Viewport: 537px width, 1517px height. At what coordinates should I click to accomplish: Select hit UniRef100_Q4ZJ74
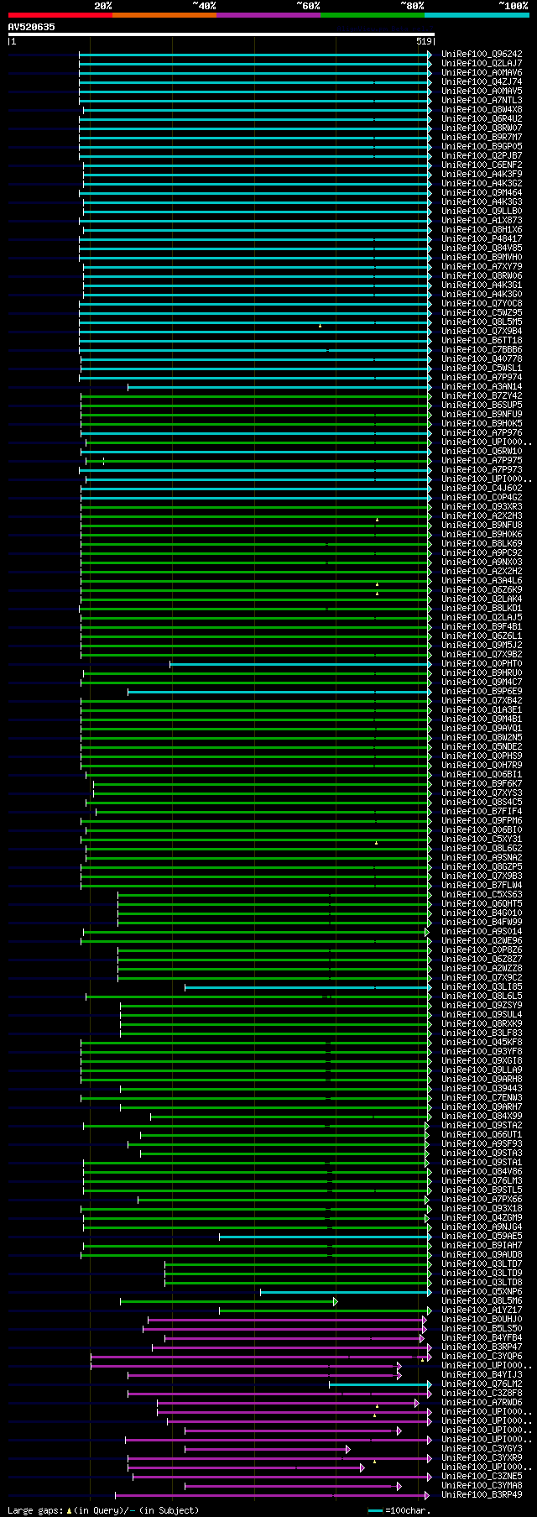(482, 82)
